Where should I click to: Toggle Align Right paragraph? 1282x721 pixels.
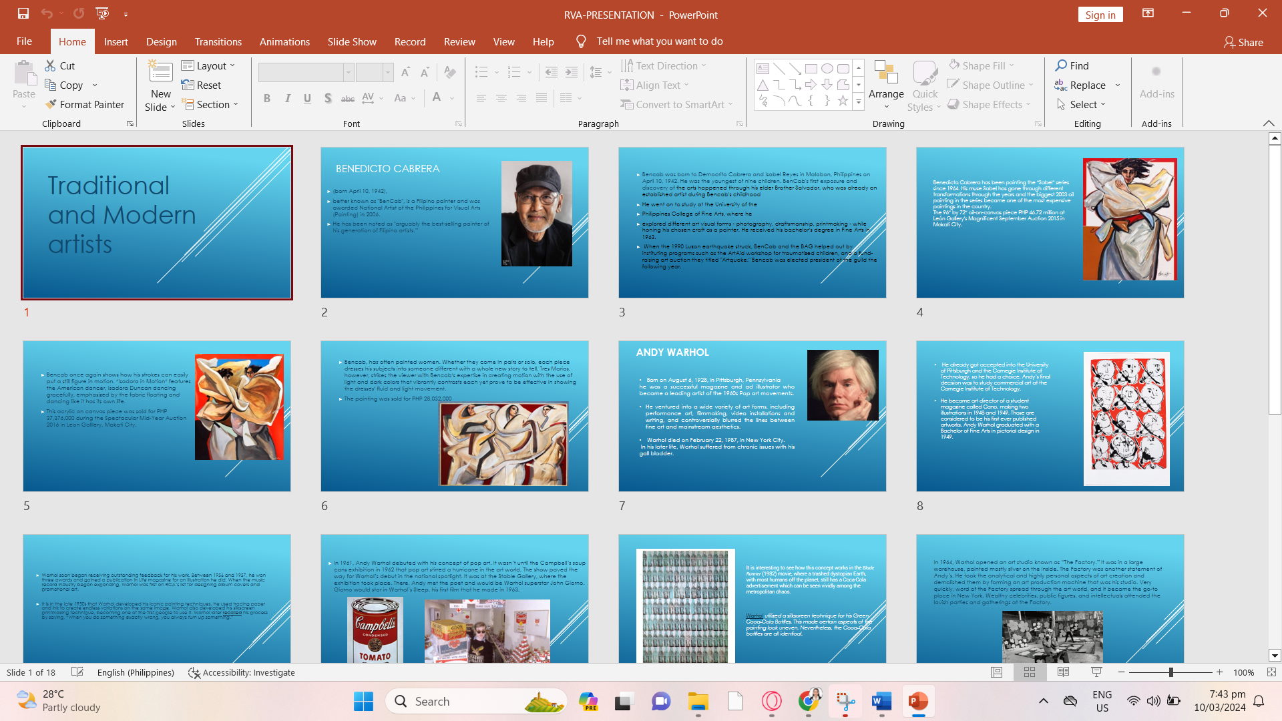point(521,98)
